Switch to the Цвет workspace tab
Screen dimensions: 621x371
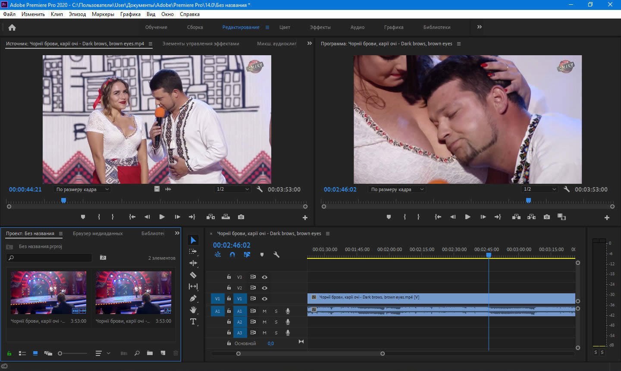[285, 27]
